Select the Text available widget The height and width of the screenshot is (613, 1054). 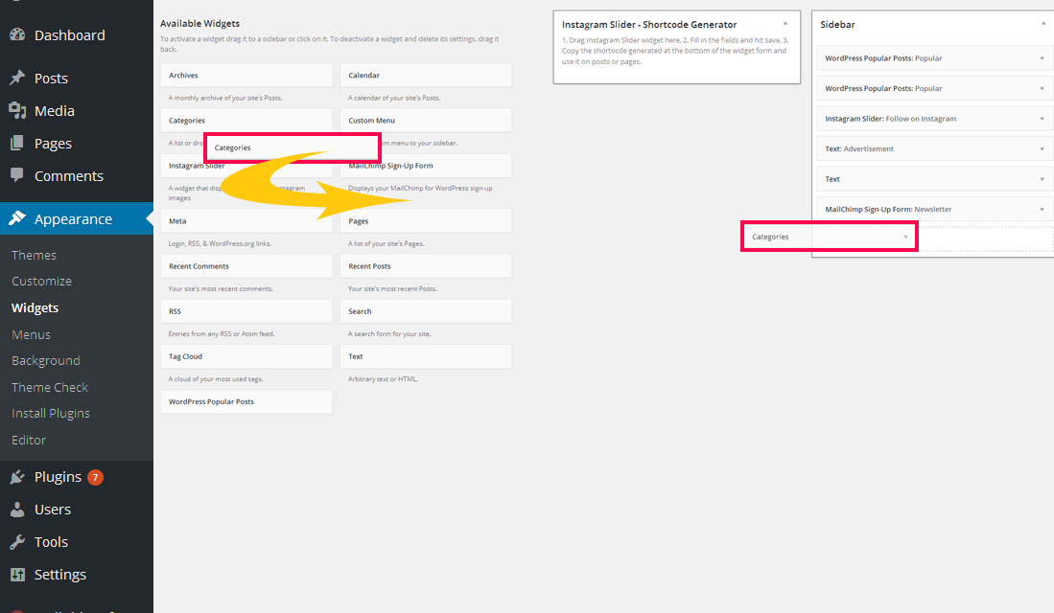(426, 356)
